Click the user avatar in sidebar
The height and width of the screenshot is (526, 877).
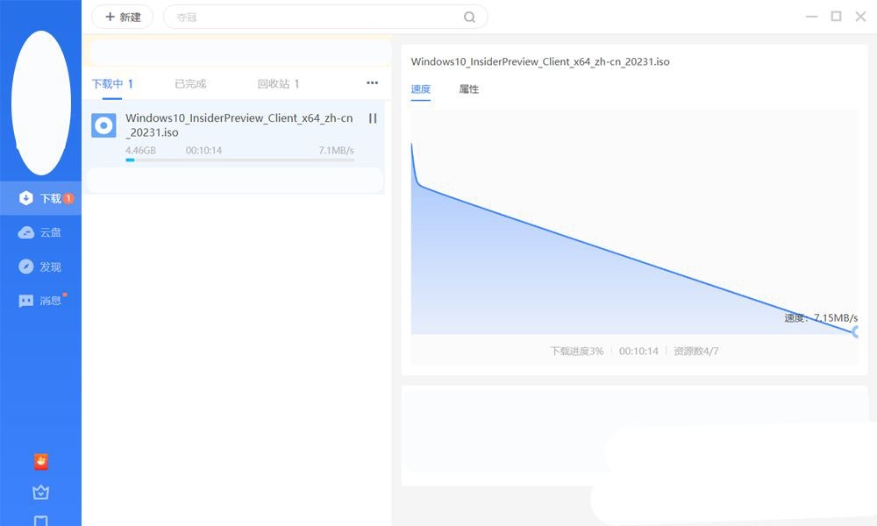coord(41,103)
